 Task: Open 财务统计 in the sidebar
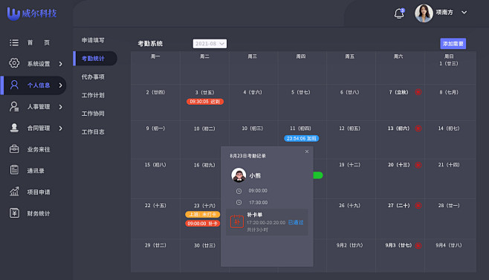[x=39, y=214]
